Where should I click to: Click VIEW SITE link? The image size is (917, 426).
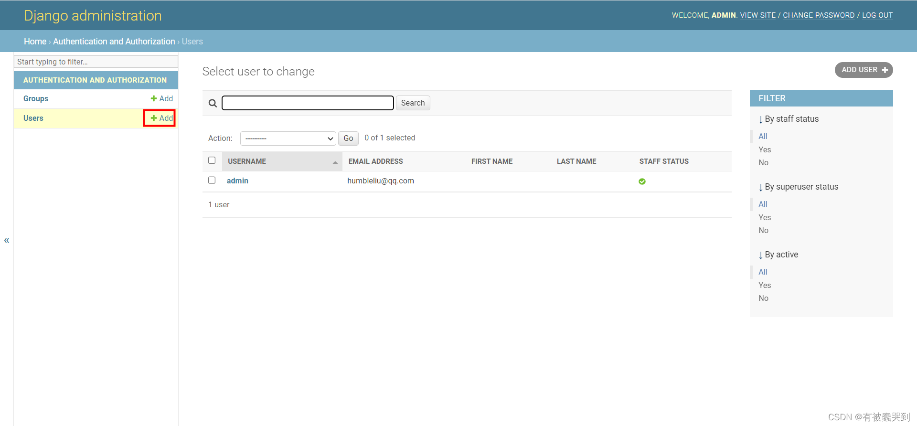pos(758,15)
